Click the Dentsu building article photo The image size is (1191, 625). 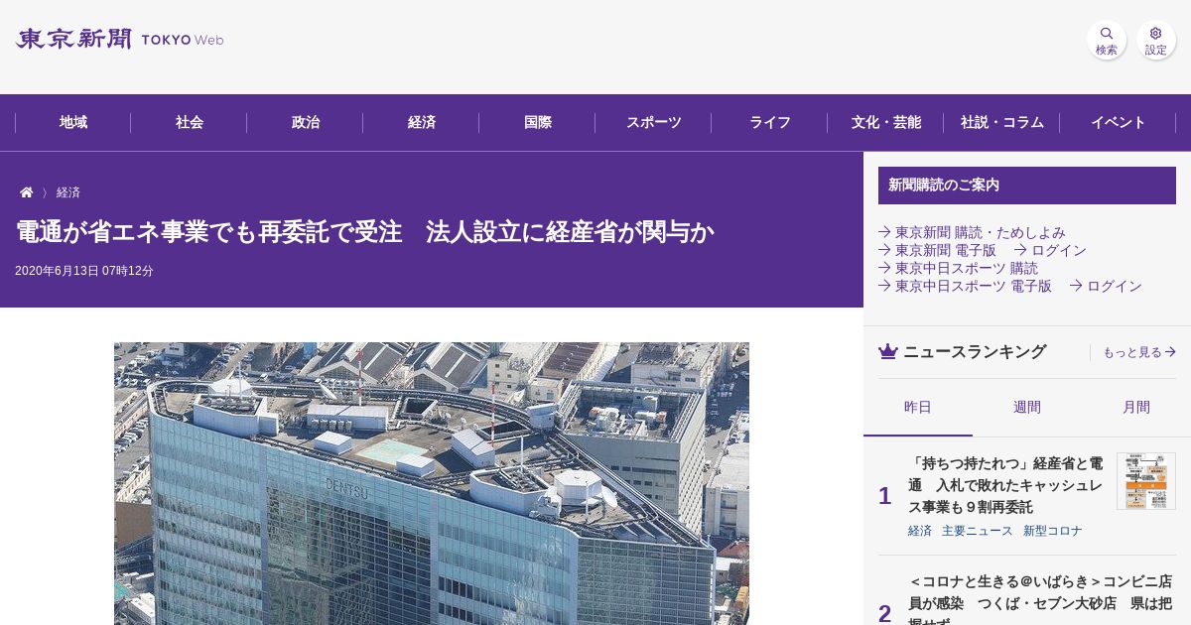pyautogui.click(x=432, y=484)
